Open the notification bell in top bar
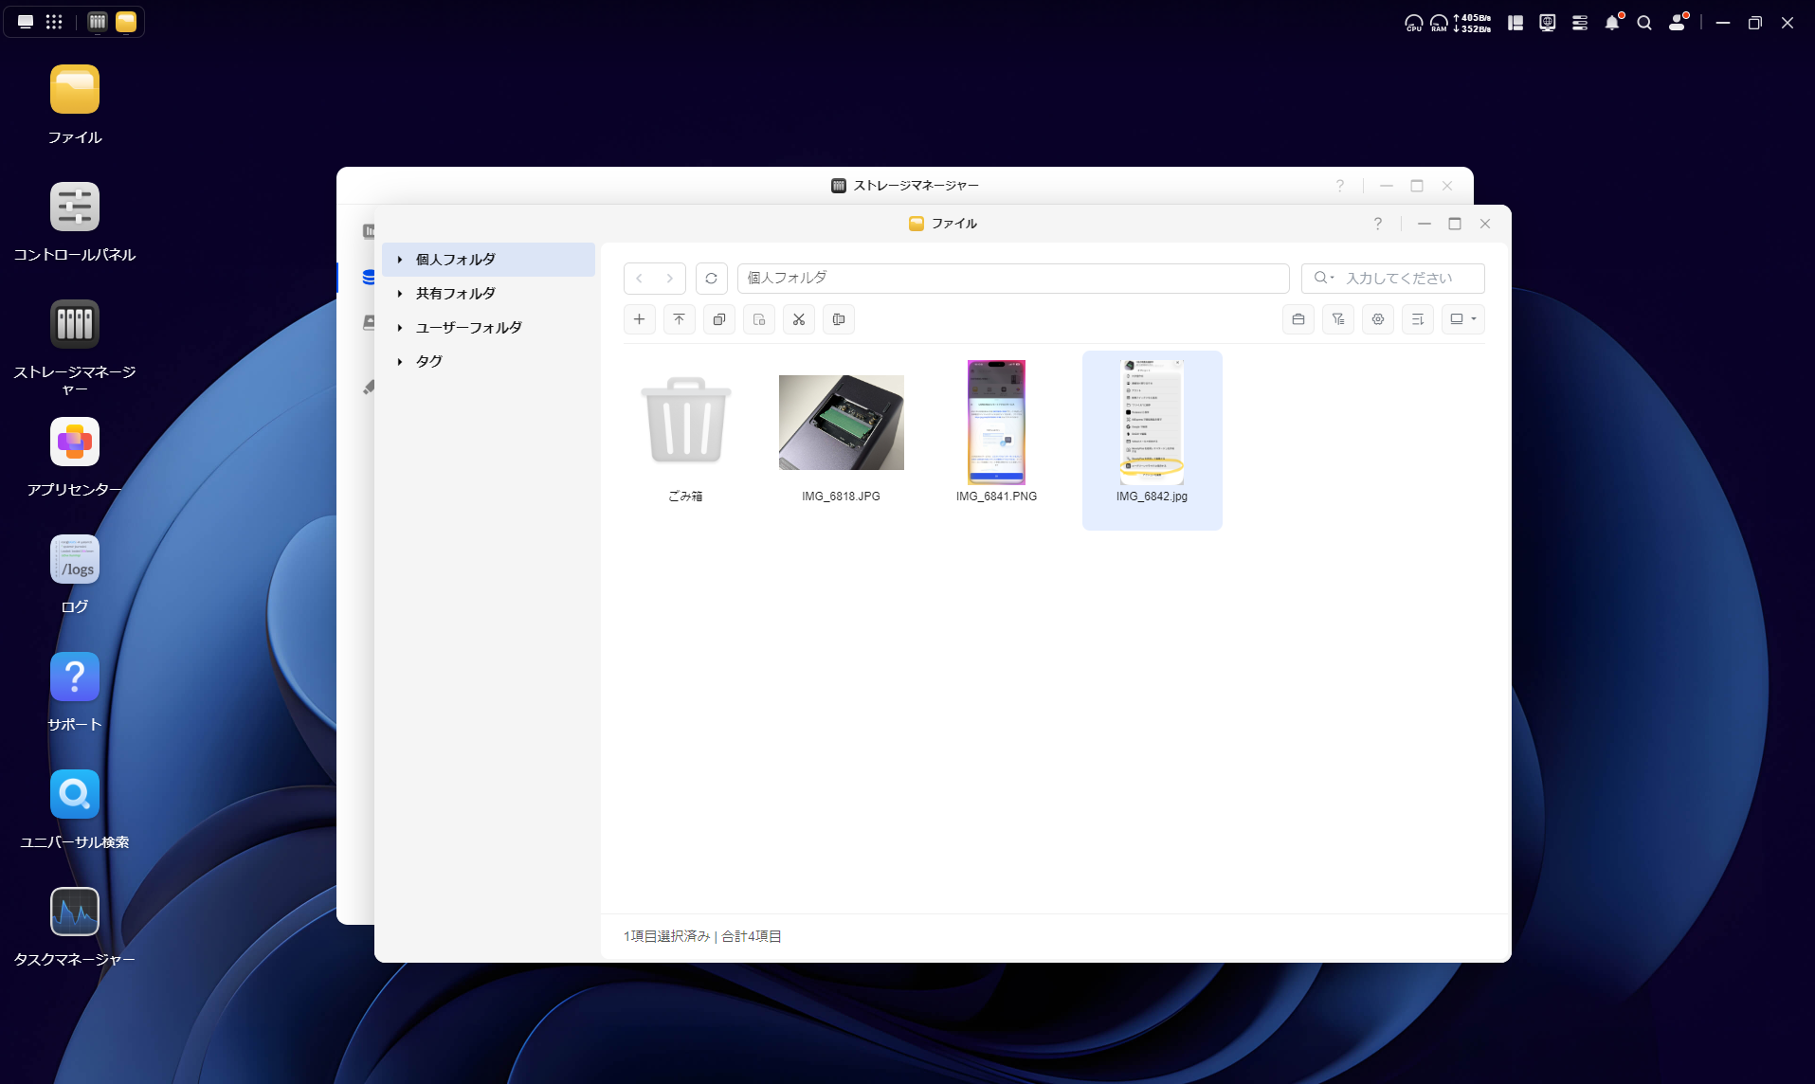 pos(1612,23)
